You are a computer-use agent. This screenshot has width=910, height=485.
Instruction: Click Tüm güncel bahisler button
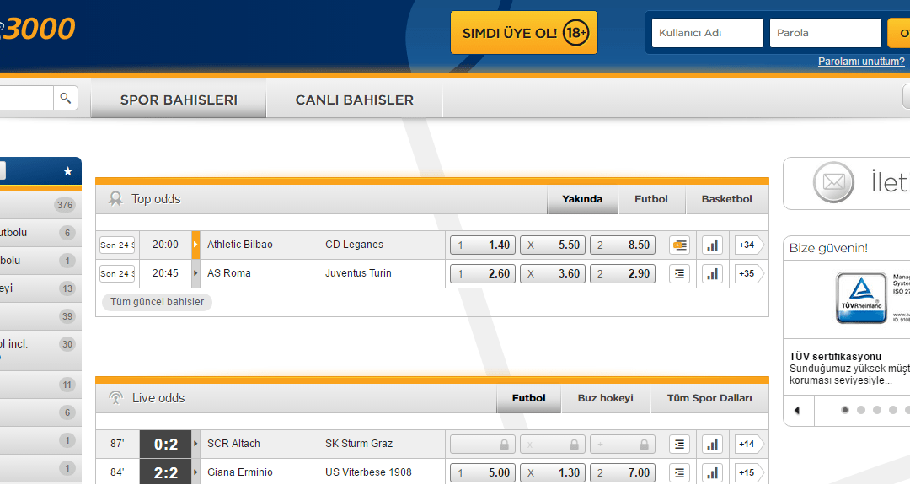pyautogui.click(x=158, y=302)
